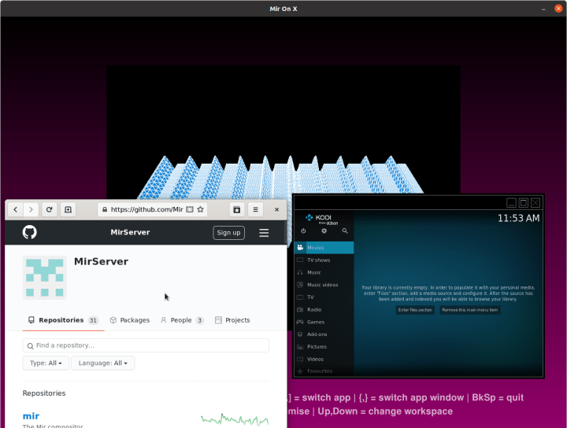Click the Kodi power icon
This screenshot has height=428, width=567.
(x=303, y=231)
